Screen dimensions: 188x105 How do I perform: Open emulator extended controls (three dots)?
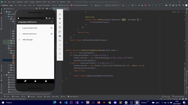tap(60, 58)
